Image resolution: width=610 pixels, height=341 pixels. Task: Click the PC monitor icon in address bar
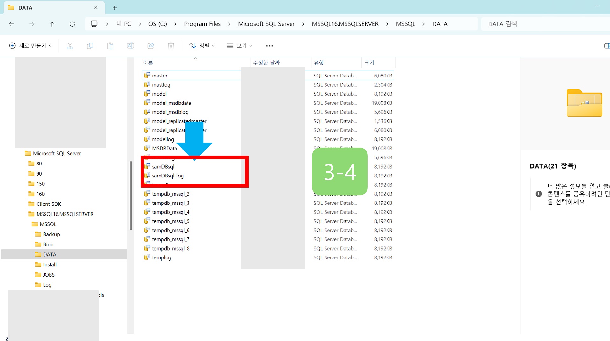click(94, 24)
